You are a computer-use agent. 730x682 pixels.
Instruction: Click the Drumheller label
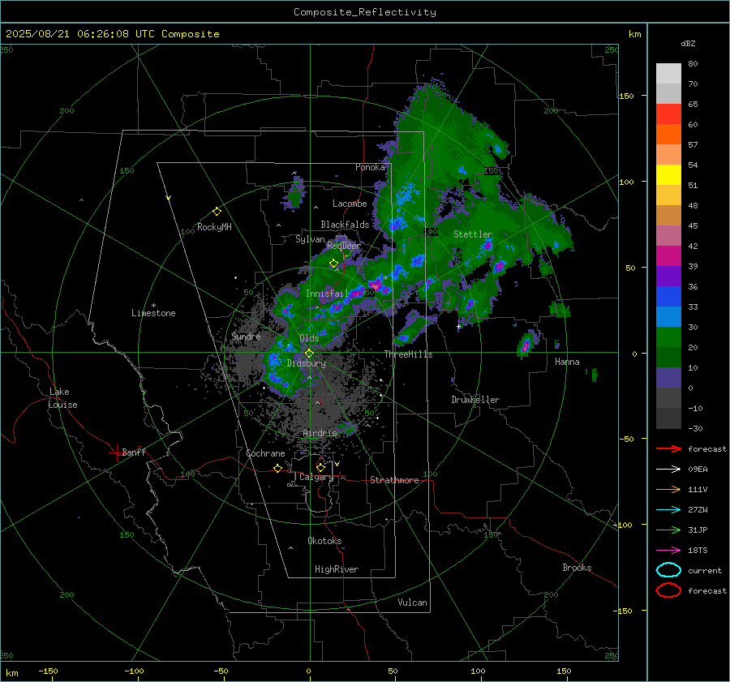click(x=475, y=400)
